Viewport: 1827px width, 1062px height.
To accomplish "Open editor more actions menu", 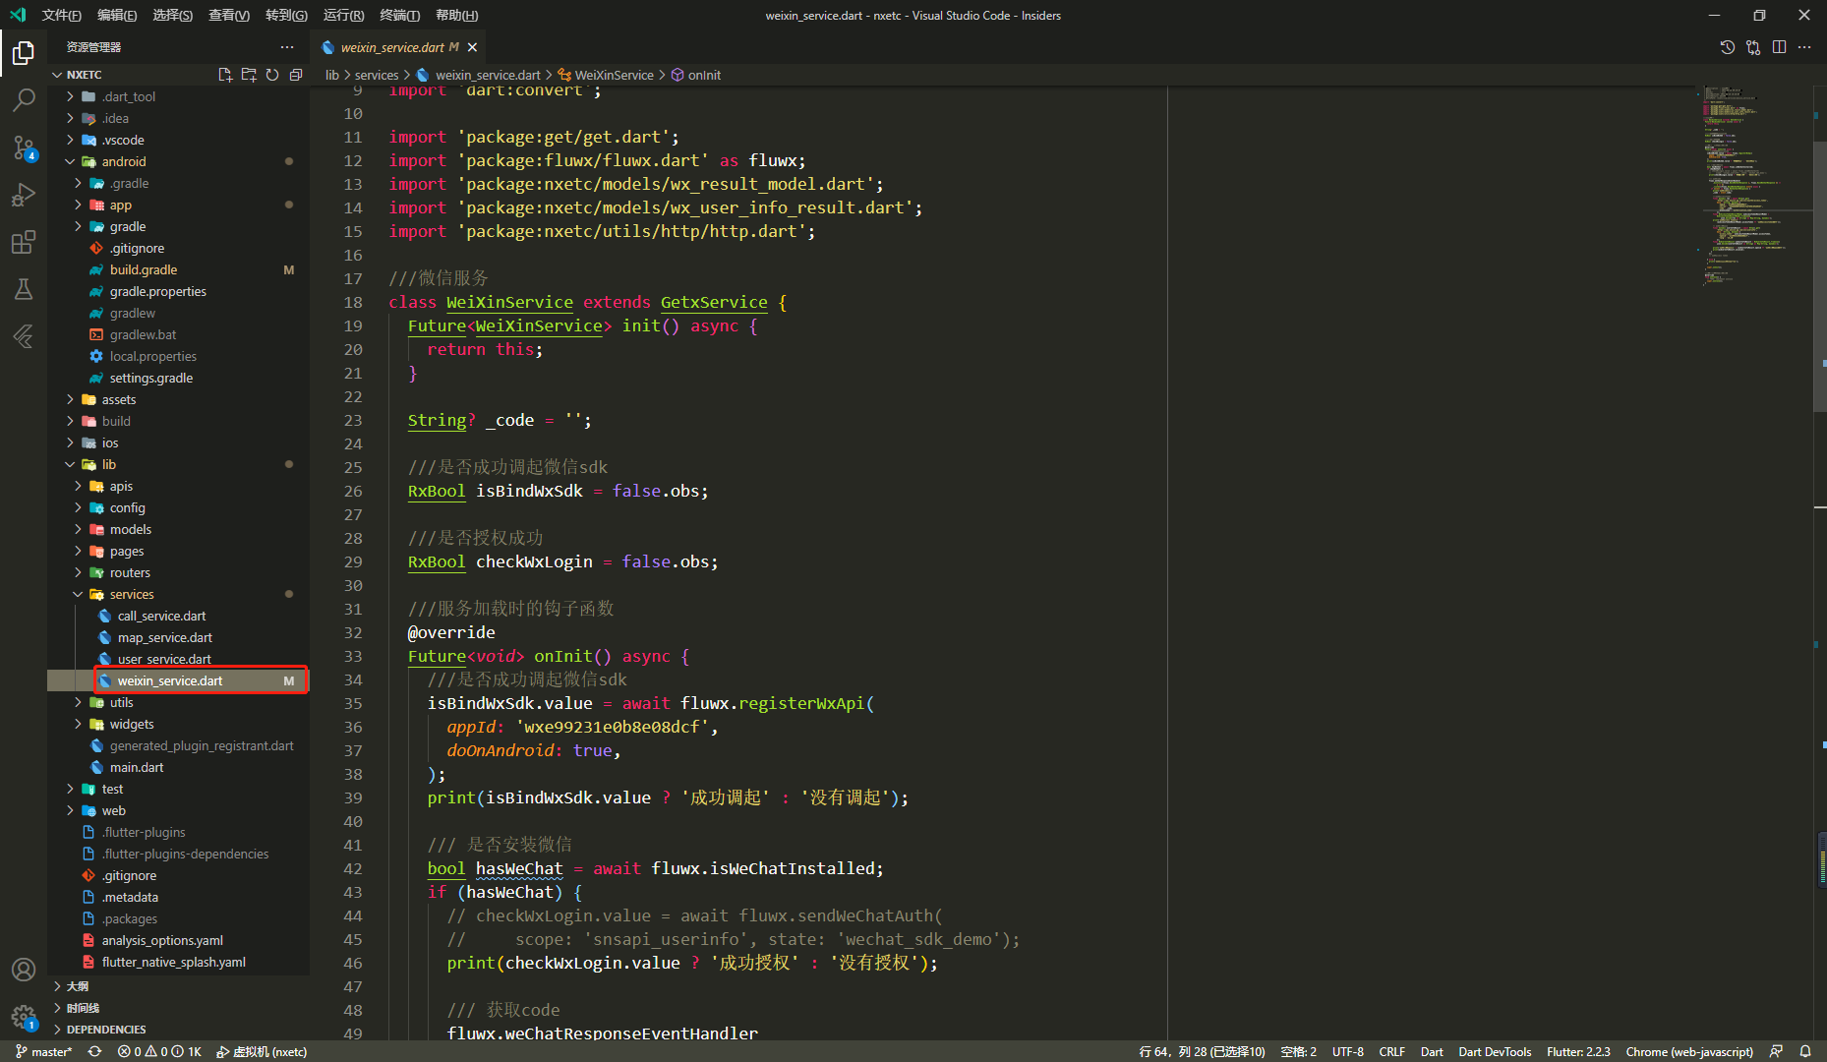I will (1804, 47).
